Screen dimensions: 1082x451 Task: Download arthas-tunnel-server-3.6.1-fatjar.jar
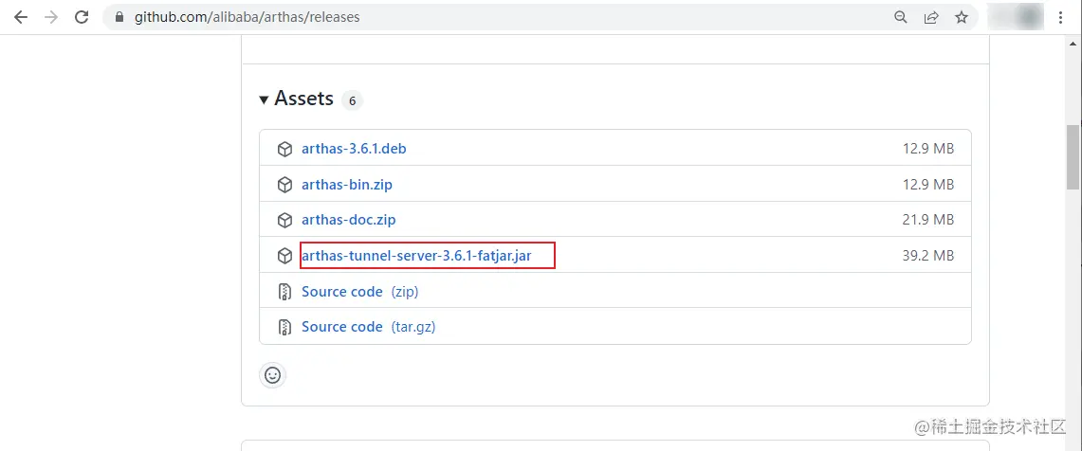(417, 256)
